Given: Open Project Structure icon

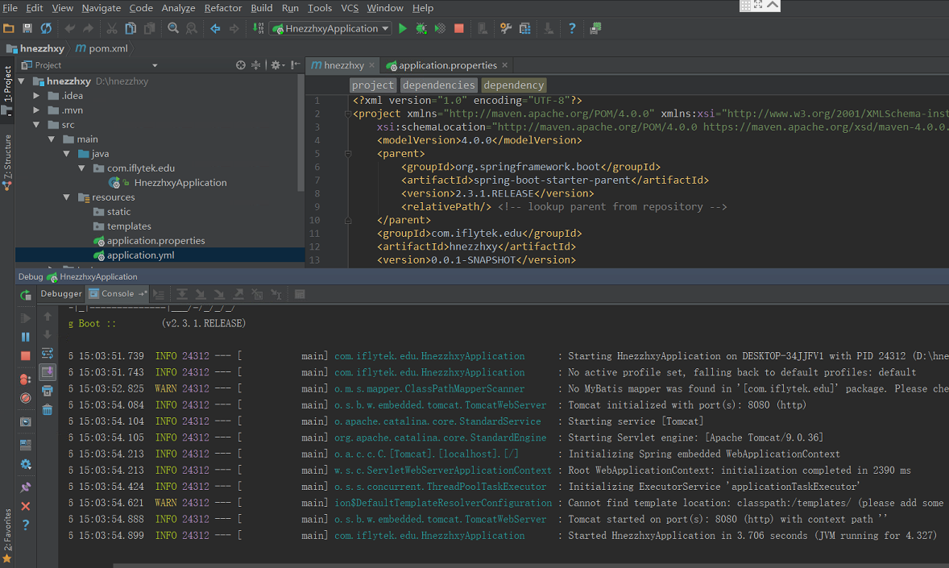Looking at the screenshot, I should coord(524,28).
